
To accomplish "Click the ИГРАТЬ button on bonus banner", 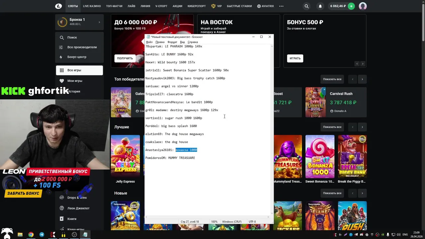I will [295, 58].
